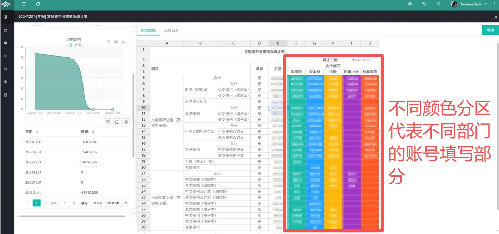The height and width of the screenshot is (234, 499).
Task: Select the 报表数据 tab
Action: pyautogui.click(x=148, y=30)
